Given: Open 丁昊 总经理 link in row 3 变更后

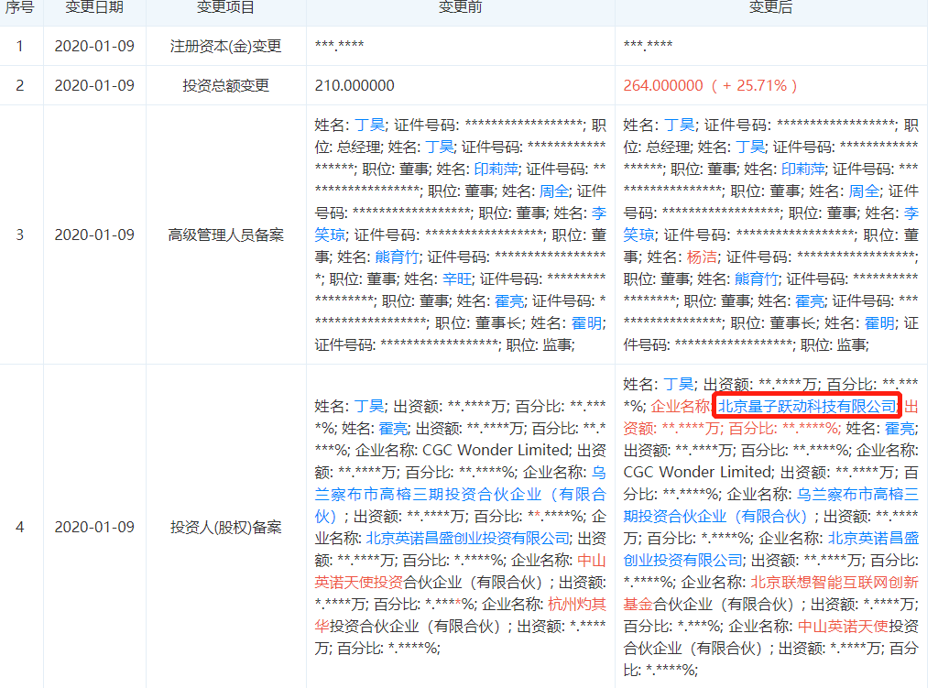Looking at the screenshot, I should pos(679,125).
